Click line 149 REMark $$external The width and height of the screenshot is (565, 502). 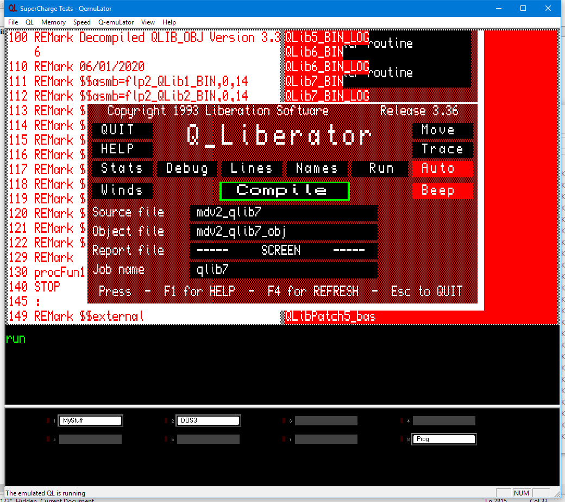coord(76,317)
